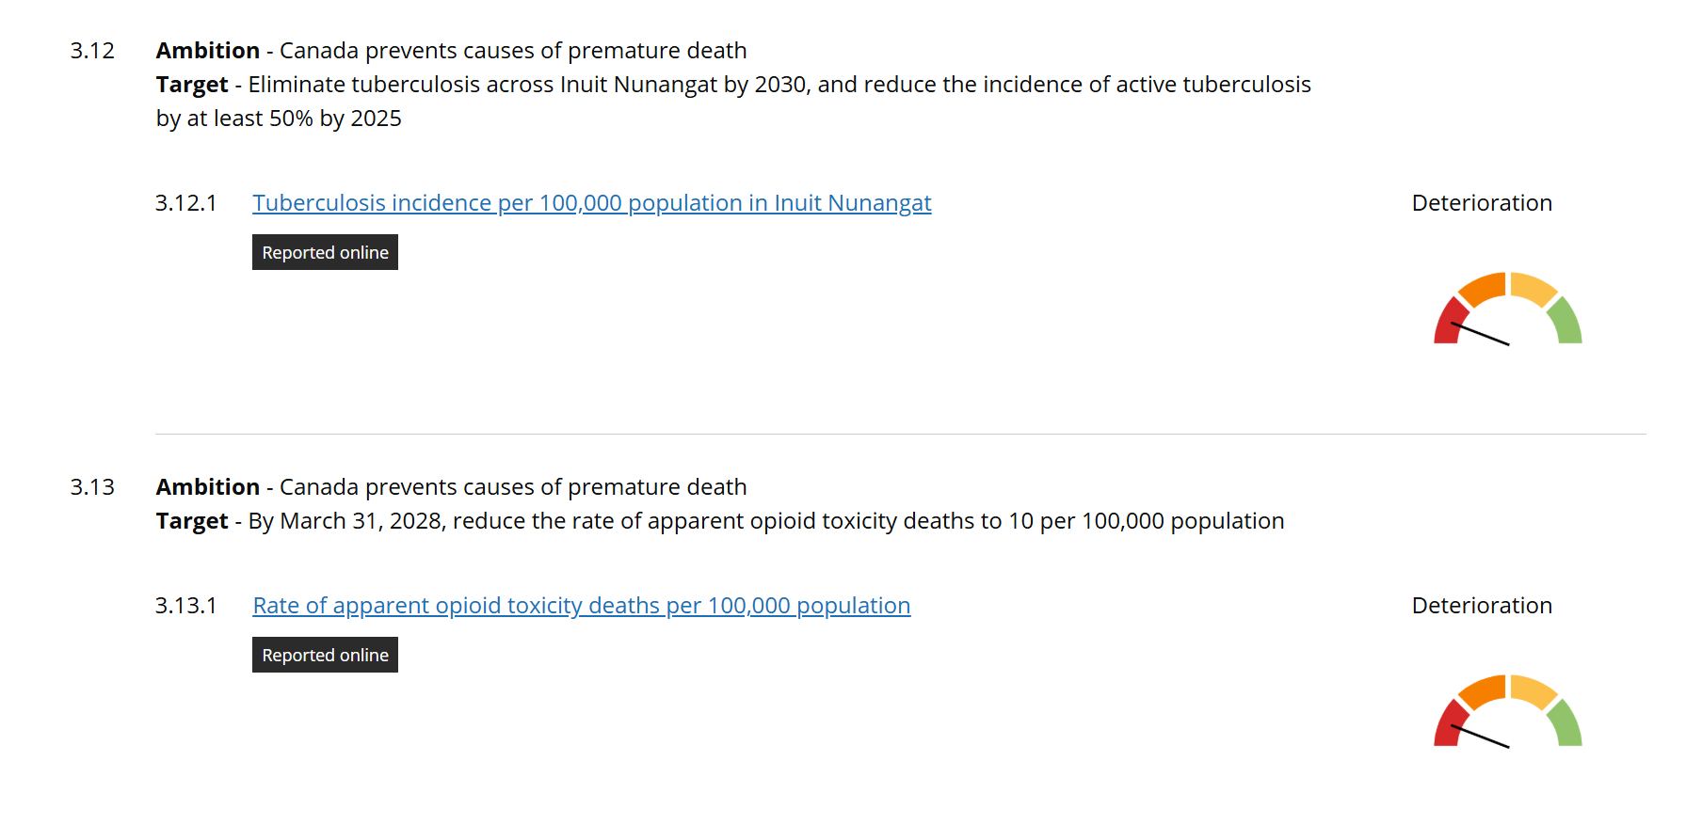Click the section number 3.12
Viewport: 1686px width, 824px height.
(92, 51)
